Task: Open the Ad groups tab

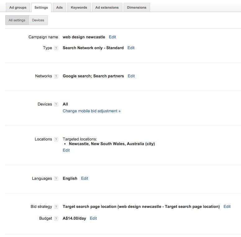Action: 18,7
